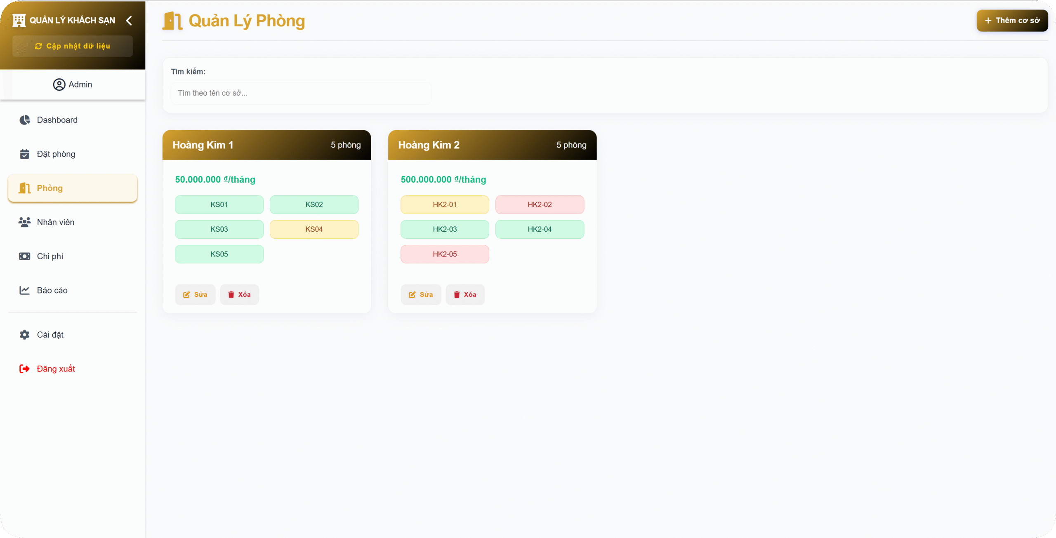The width and height of the screenshot is (1056, 538).
Task: Focus the Tìm theo tên cơ sở search field
Action: 301,93
